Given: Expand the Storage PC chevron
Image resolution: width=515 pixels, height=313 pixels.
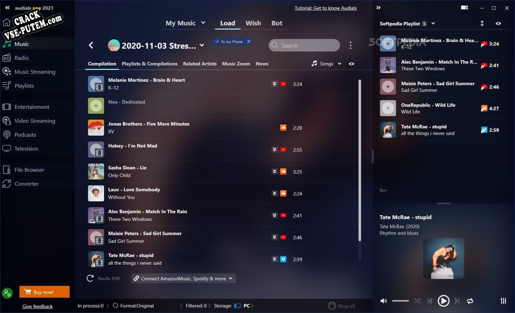Looking at the screenshot, I should pyautogui.click(x=252, y=306).
